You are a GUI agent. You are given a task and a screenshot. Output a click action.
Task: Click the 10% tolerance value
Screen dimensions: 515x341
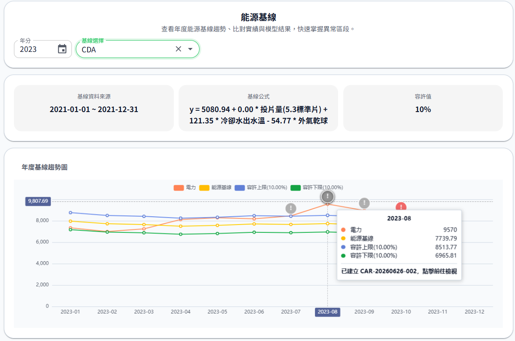pyautogui.click(x=423, y=109)
